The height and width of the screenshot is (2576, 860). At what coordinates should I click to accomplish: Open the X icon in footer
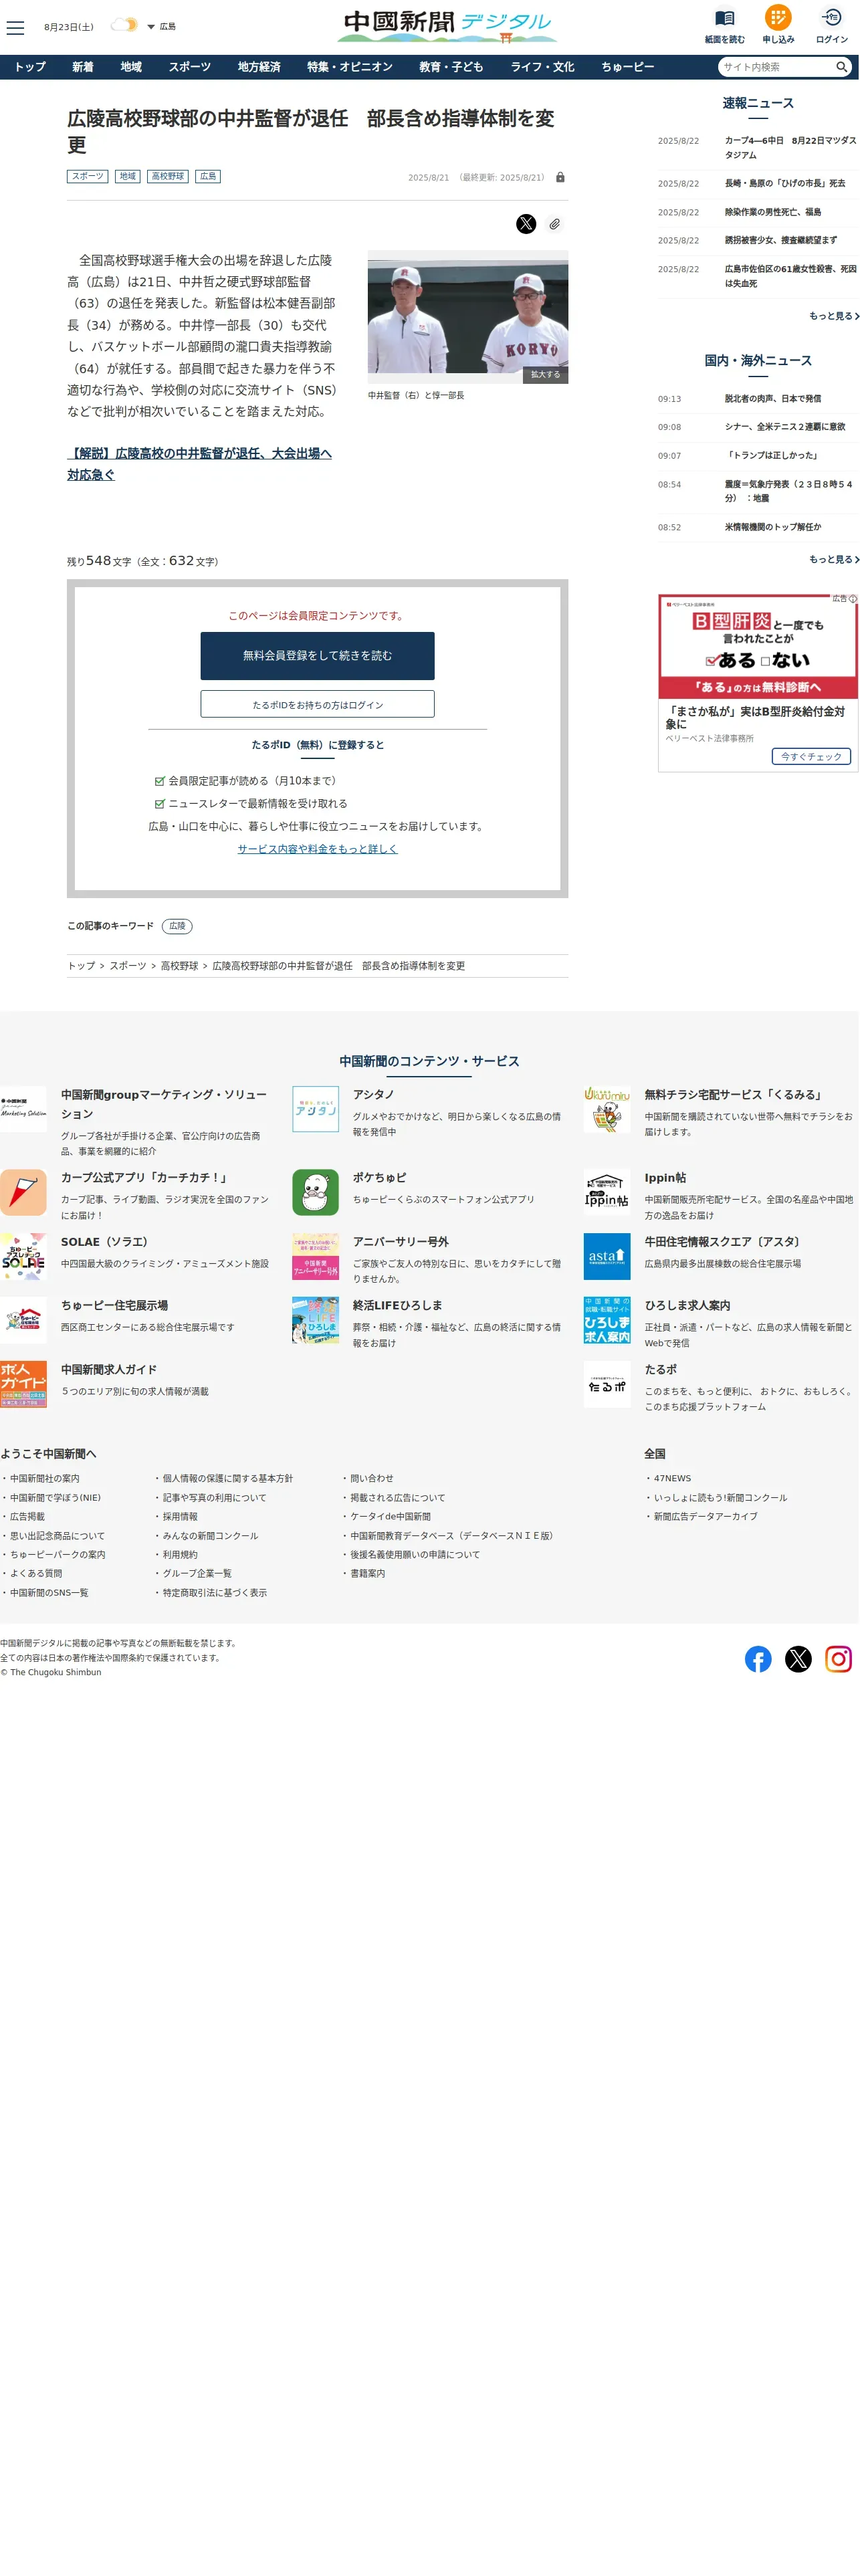pyautogui.click(x=798, y=1660)
